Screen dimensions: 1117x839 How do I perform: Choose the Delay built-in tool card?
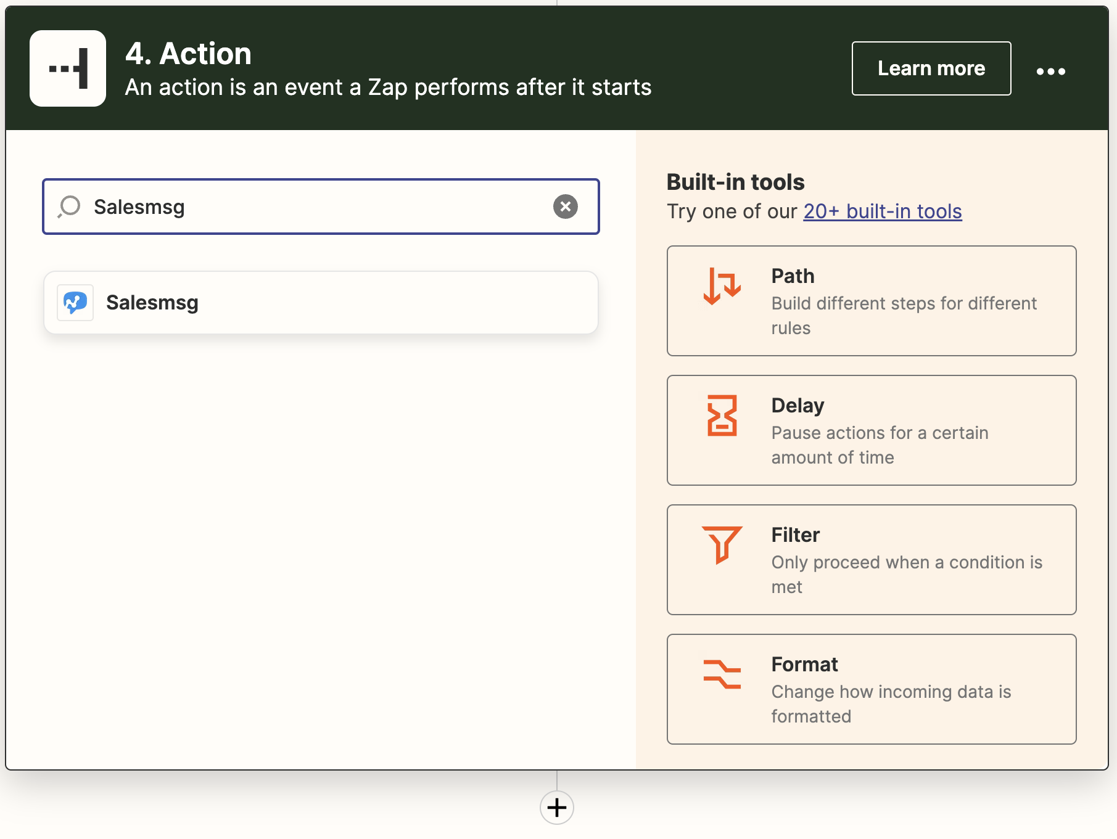pos(872,430)
